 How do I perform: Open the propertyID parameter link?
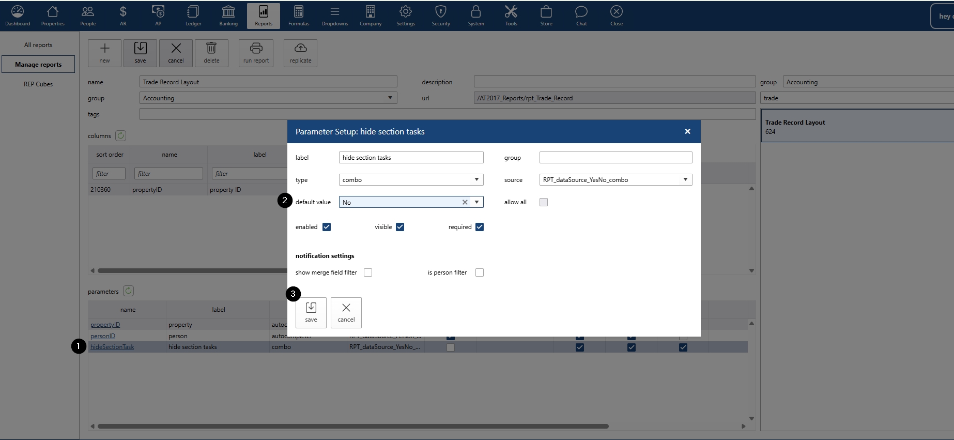(x=105, y=325)
